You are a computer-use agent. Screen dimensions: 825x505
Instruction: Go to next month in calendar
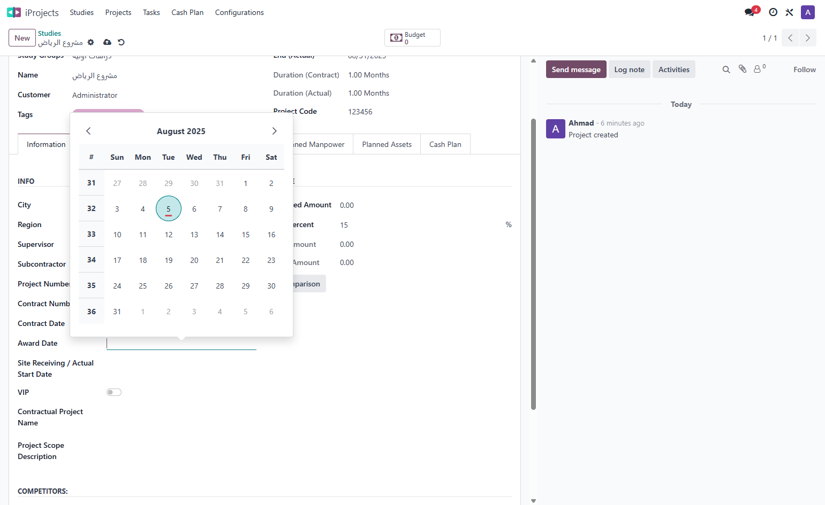pos(274,131)
